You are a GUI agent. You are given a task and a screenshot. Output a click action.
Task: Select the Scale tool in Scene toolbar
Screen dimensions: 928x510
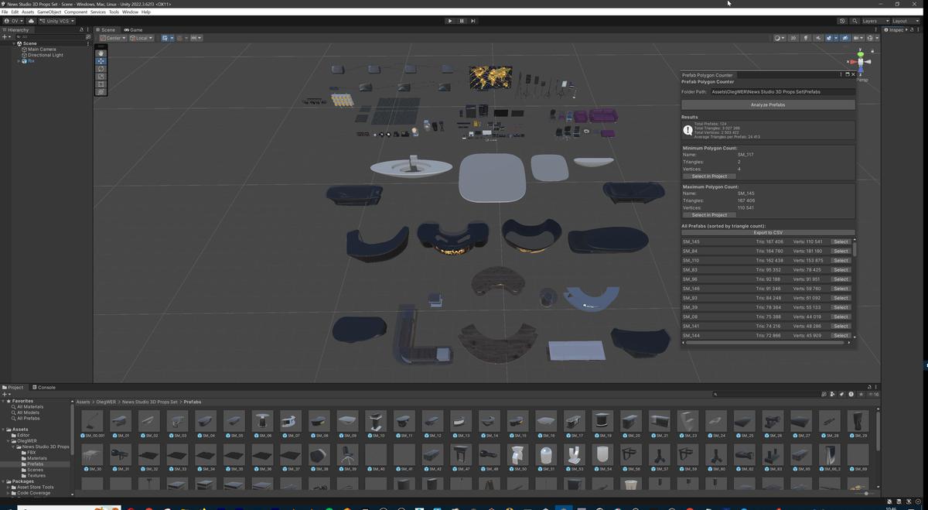101,77
